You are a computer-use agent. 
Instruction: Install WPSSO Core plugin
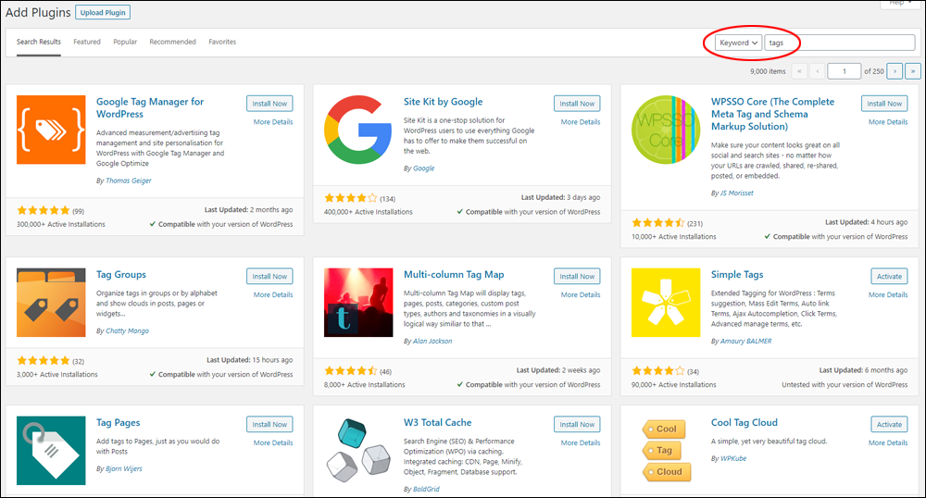(884, 104)
